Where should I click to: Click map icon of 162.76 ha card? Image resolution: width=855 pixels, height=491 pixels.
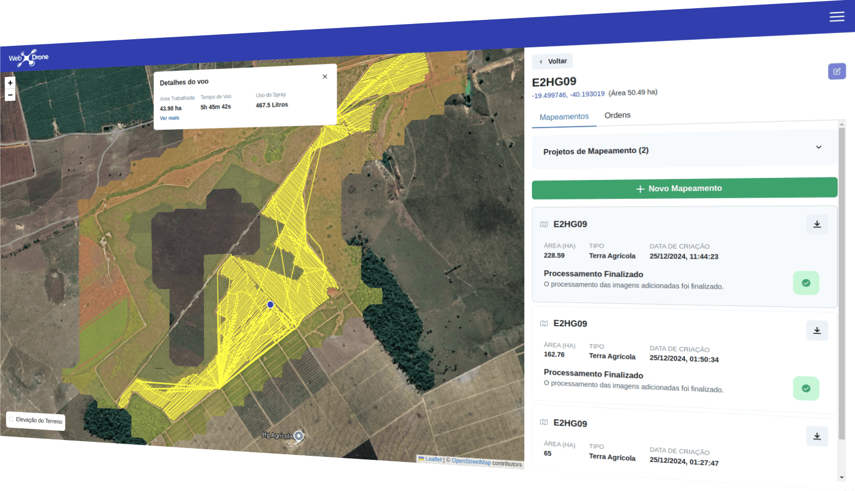tap(544, 323)
